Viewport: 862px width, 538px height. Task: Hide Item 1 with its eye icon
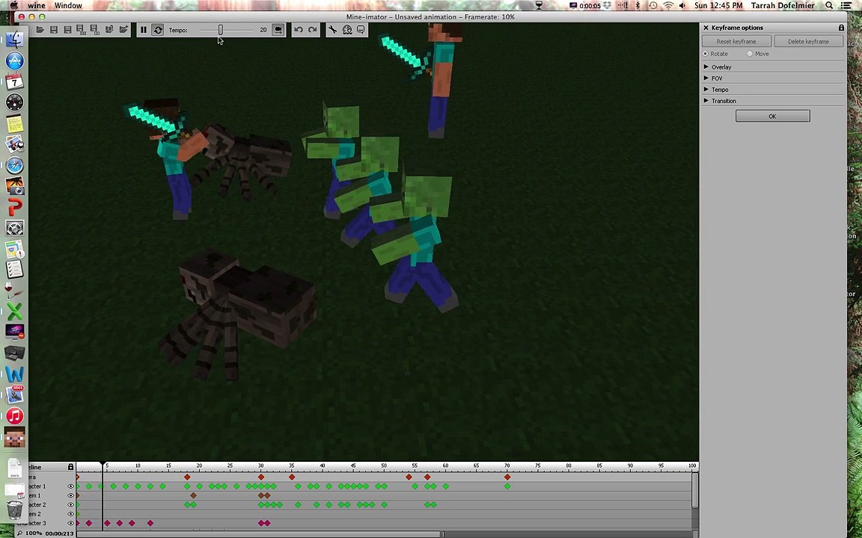[70, 495]
